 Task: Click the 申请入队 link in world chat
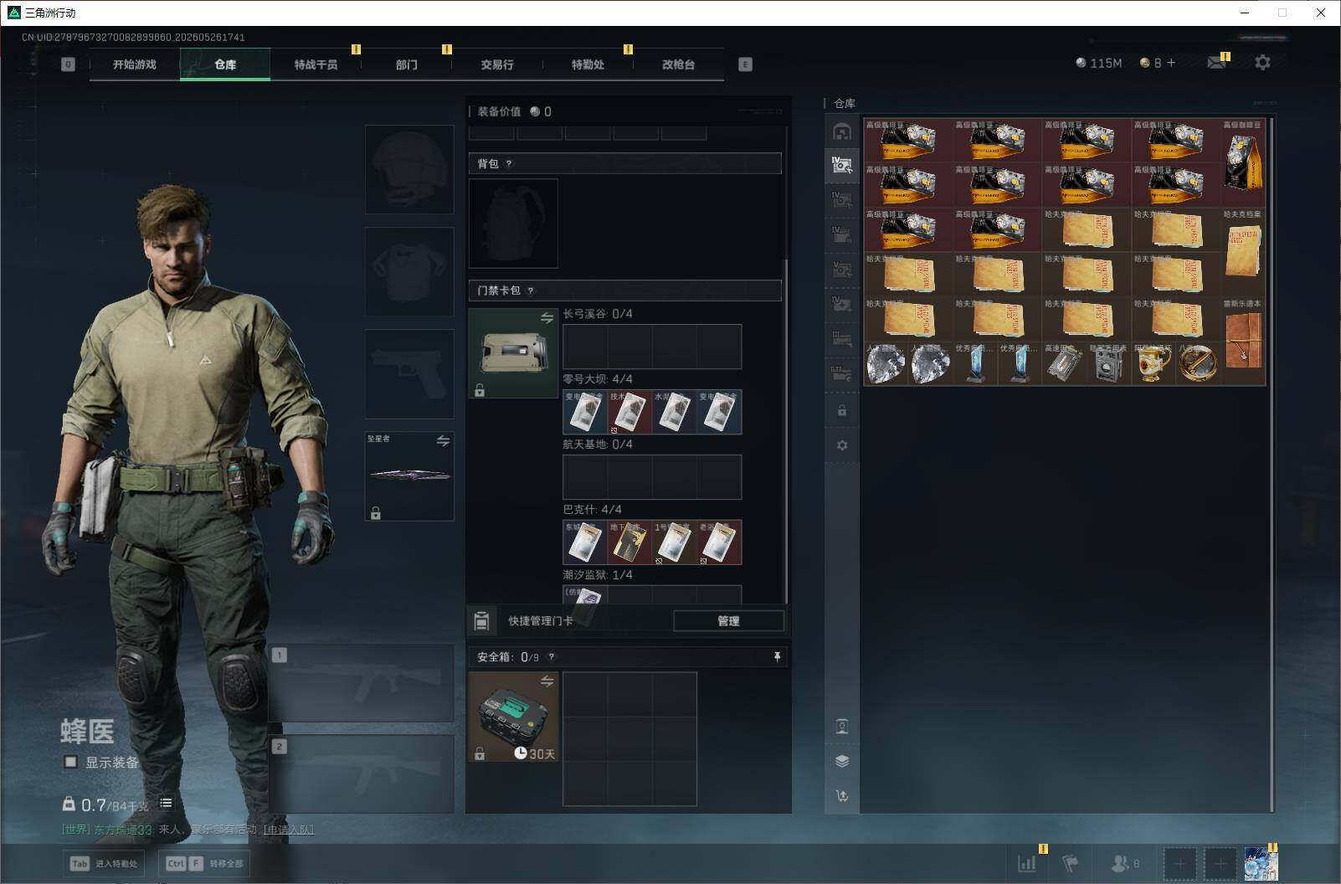point(289,830)
